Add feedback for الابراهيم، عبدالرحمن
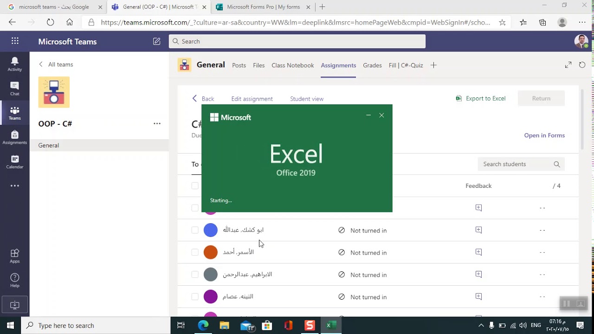 (x=478, y=275)
